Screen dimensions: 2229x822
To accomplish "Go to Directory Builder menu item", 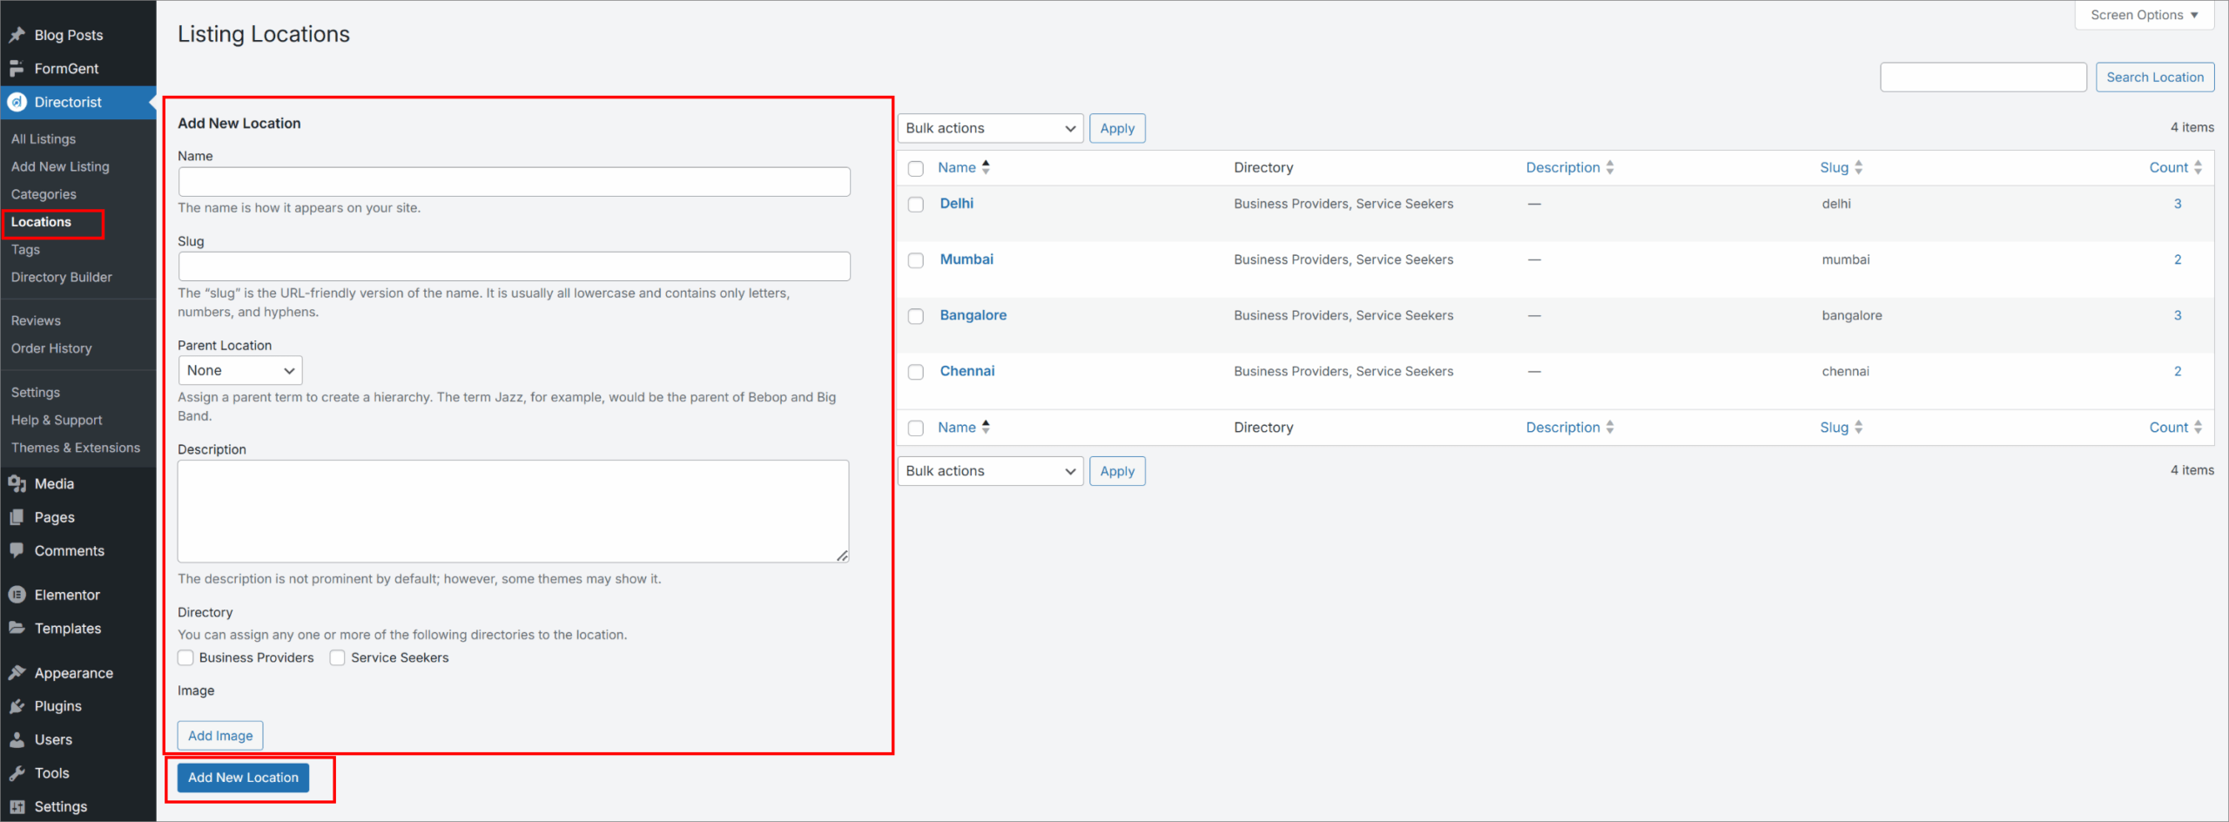I will coord(62,277).
